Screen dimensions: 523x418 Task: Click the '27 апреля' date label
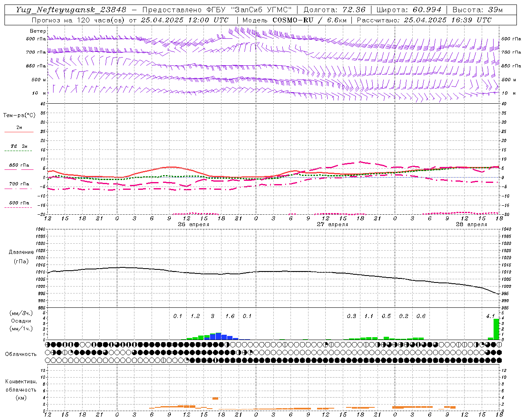[x=333, y=225]
